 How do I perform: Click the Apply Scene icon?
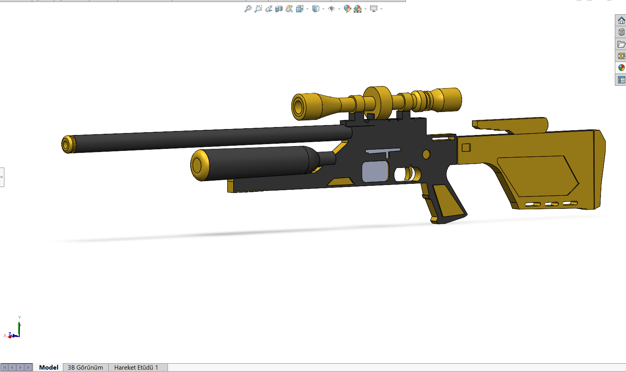point(358,9)
